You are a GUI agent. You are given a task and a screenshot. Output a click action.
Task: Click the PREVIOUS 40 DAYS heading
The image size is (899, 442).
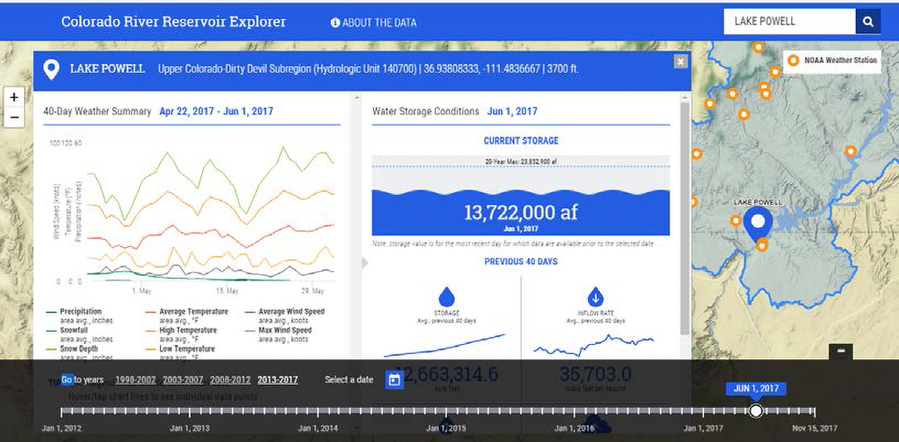point(521,261)
